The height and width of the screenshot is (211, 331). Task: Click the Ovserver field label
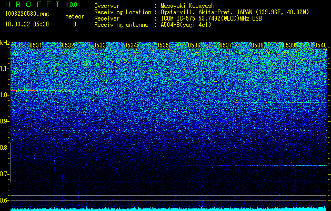pos(107,6)
